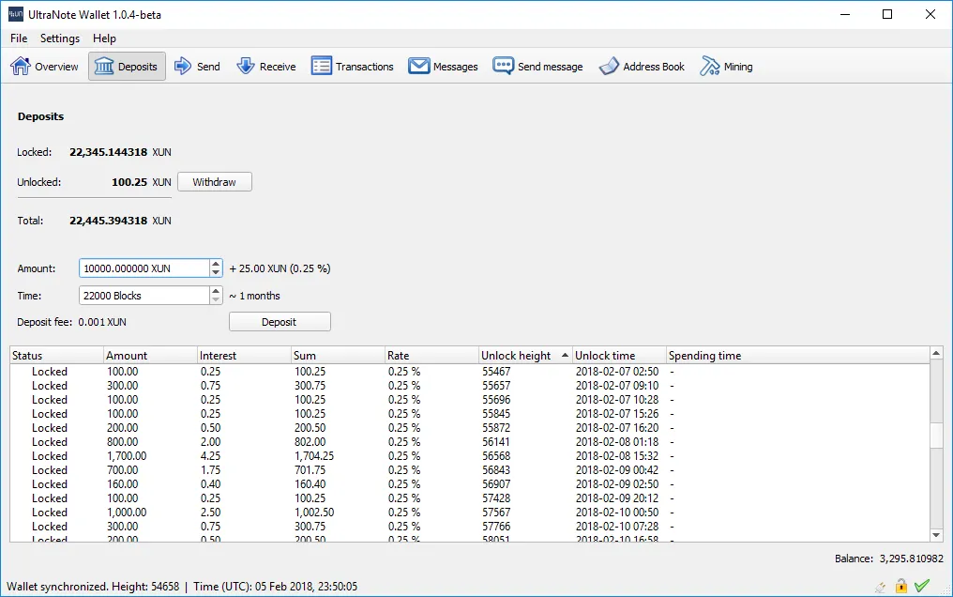Click the deposits table scroll-down arrow
Viewport: 953px width, 597px height.
936,535
